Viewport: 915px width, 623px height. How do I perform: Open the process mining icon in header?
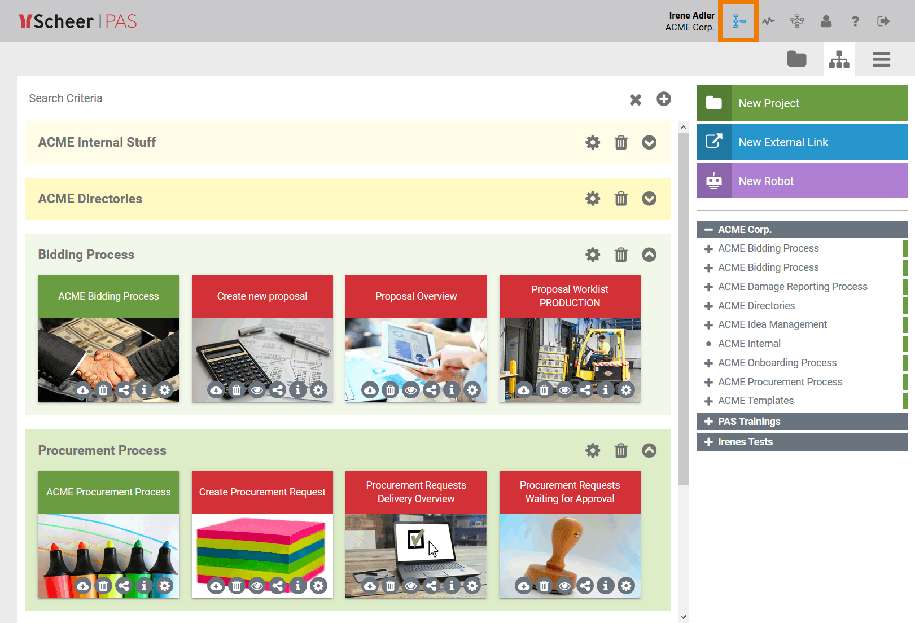point(768,21)
